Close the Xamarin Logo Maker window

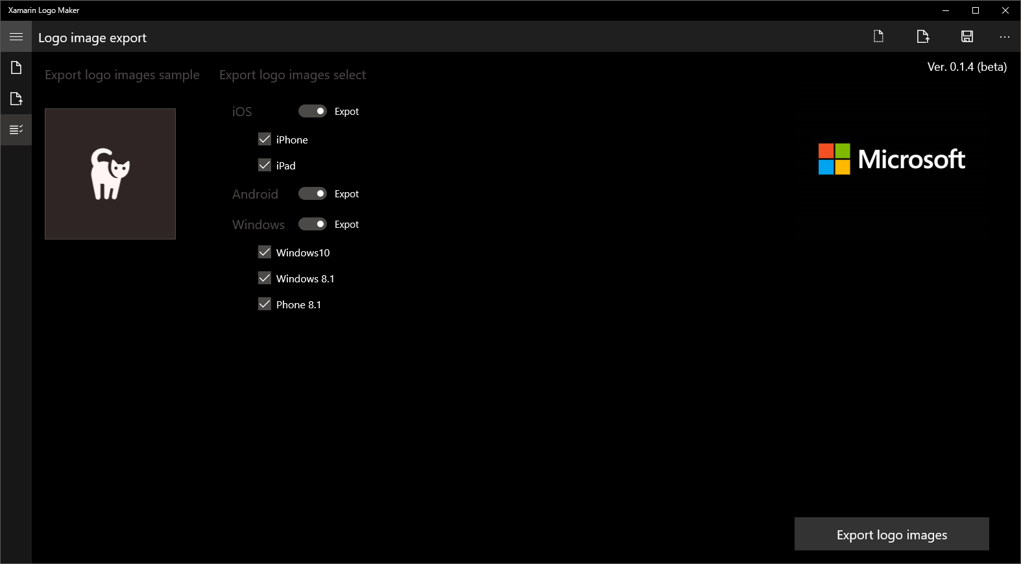(x=1005, y=10)
